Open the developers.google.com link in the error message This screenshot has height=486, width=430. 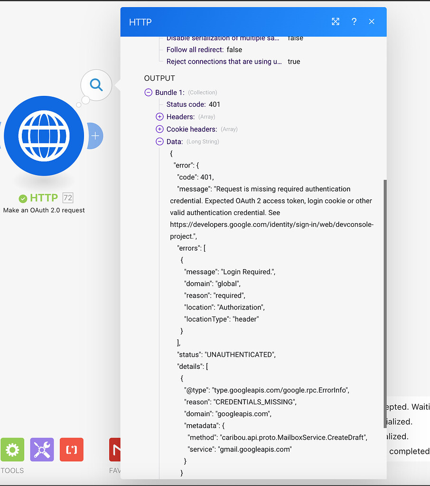[x=271, y=224]
